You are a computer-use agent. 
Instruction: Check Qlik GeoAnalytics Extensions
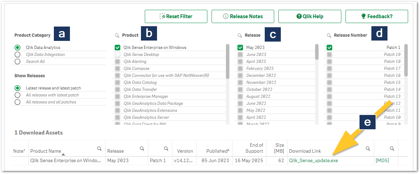[118, 110]
